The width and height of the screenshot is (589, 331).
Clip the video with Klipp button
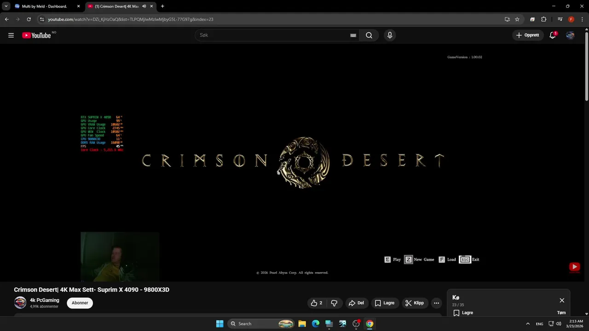click(414, 303)
